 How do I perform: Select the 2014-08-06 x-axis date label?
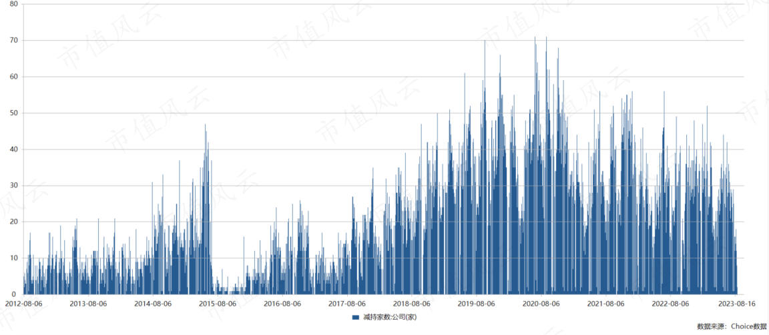point(153,304)
